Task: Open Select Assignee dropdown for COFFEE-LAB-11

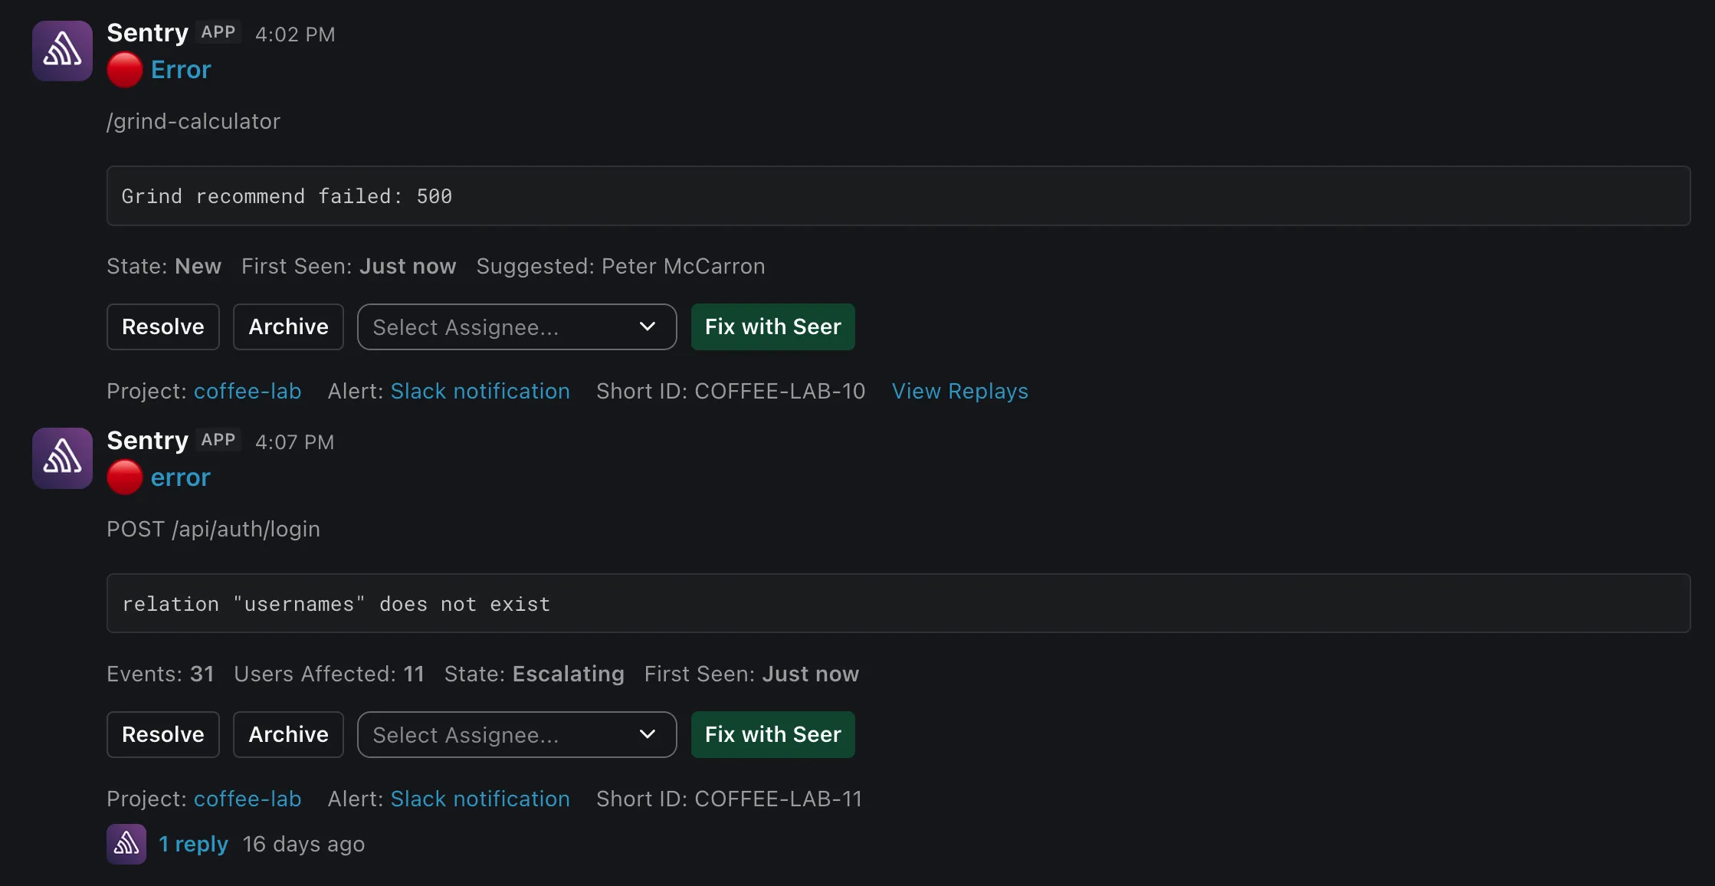Action: 517,735
